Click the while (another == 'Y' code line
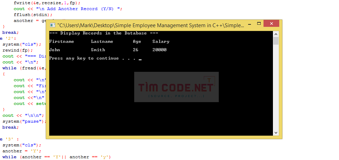The height and width of the screenshot is (160, 339). click(57, 157)
